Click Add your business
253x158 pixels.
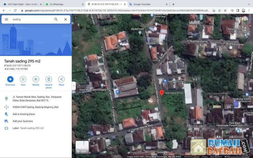click(x=23, y=121)
